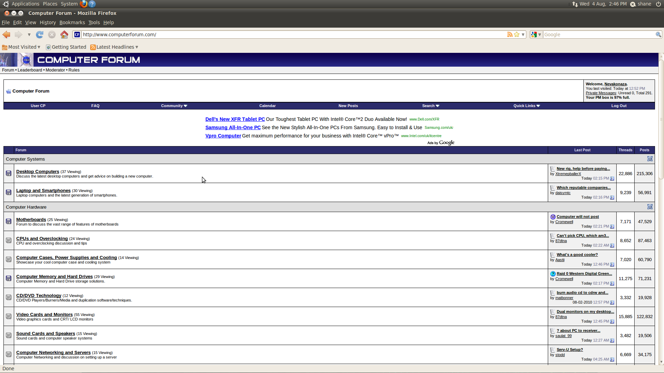Screen dimensions: 664x373
Task: Collapse the Computer Systems category with its chevron icon
Action: click(x=650, y=159)
